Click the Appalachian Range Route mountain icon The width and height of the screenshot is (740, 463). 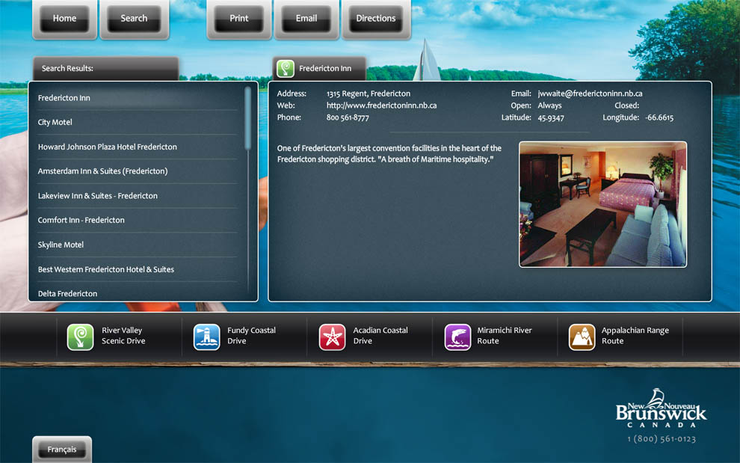pyautogui.click(x=582, y=337)
